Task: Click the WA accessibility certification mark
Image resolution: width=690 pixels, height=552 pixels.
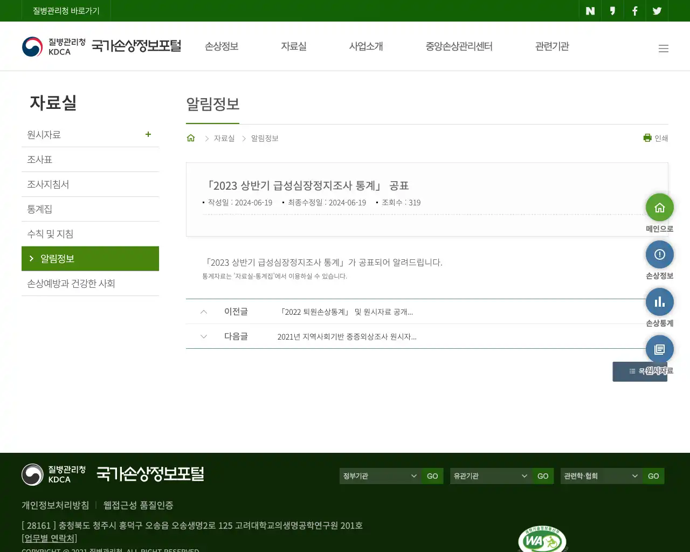Action: click(x=542, y=539)
